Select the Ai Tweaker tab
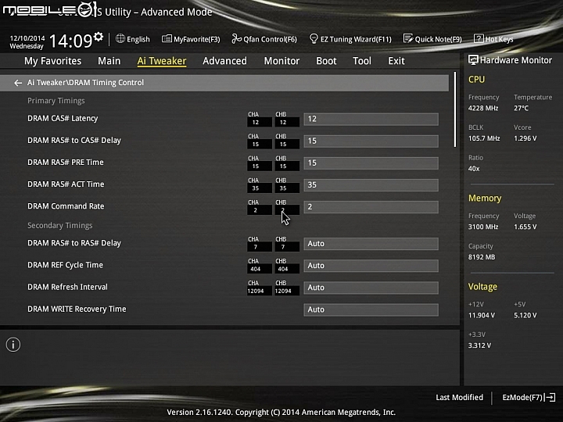The width and height of the screenshot is (563, 422). (x=162, y=61)
